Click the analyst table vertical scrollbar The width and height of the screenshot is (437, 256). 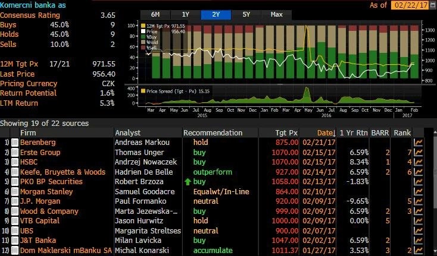tap(434, 171)
